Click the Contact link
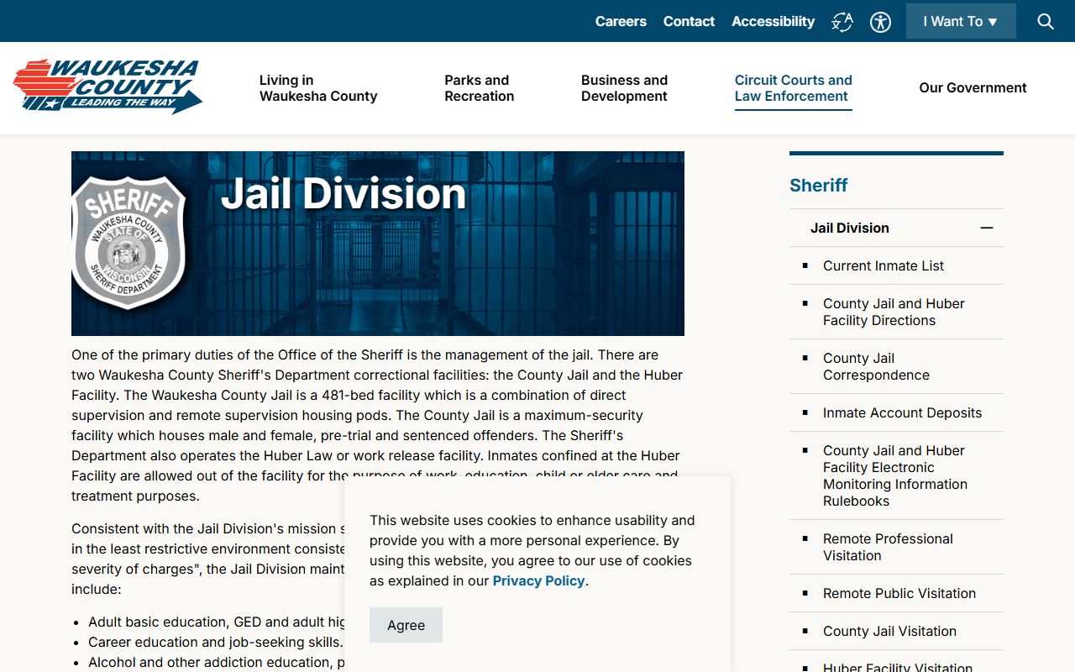The height and width of the screenshot is (672, 1075). (689, 21)
